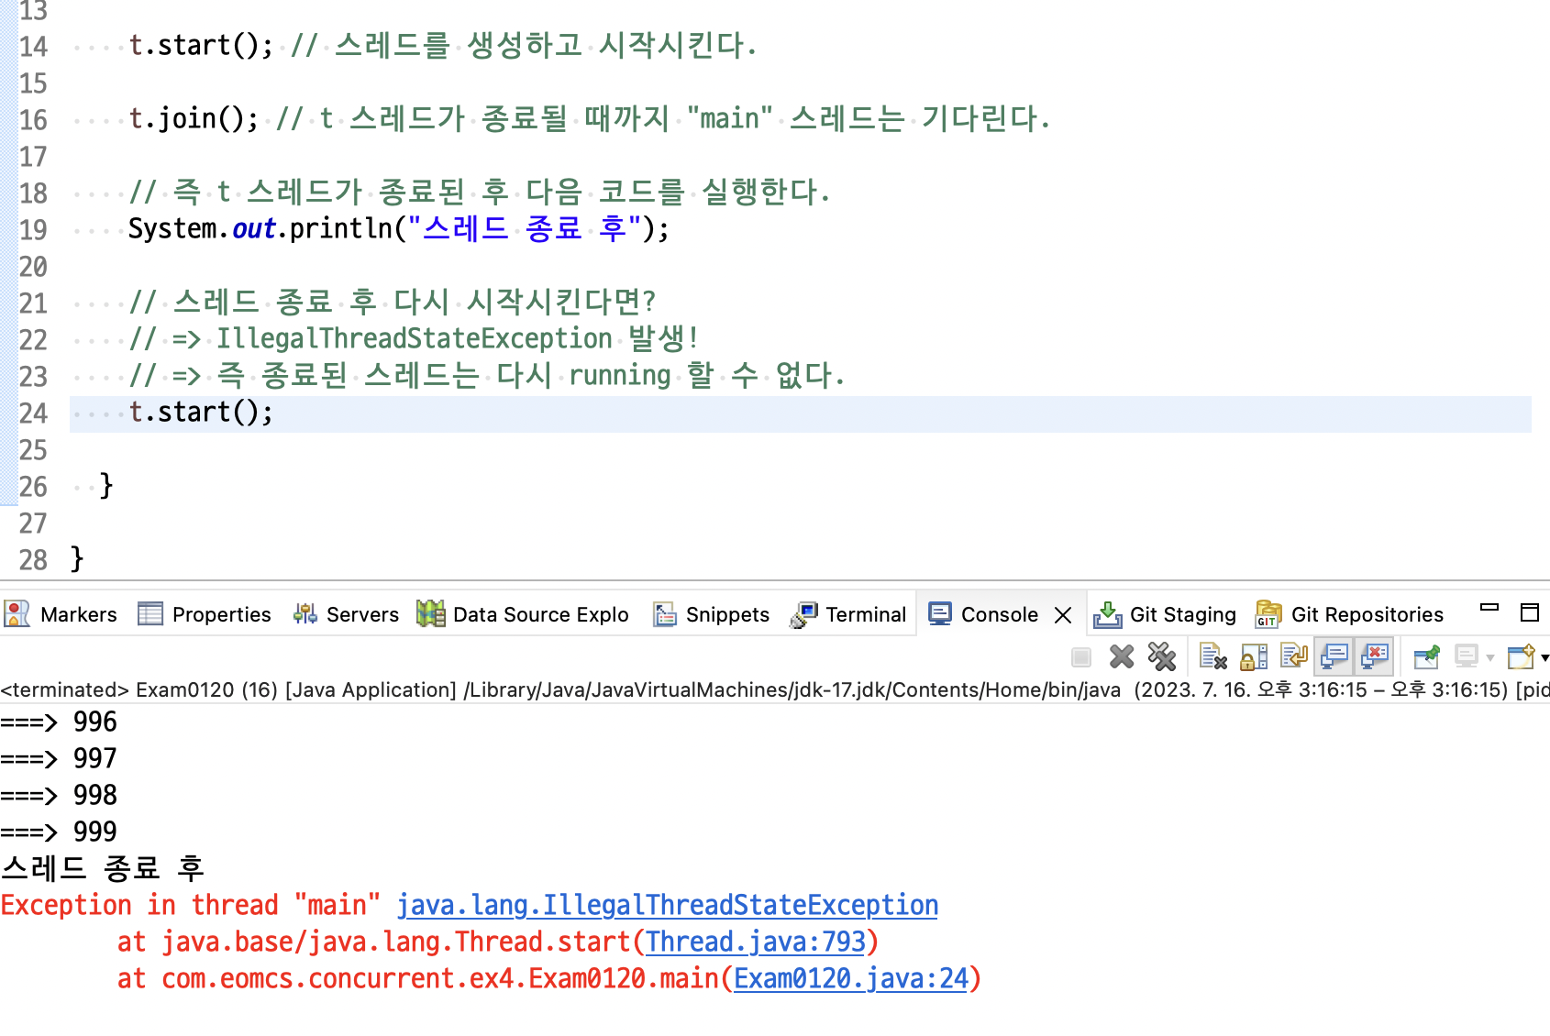The width and height of the screenshot is (1550, 1036).
Task: Click the closing brace on line 26
Action: coord(106,485)
